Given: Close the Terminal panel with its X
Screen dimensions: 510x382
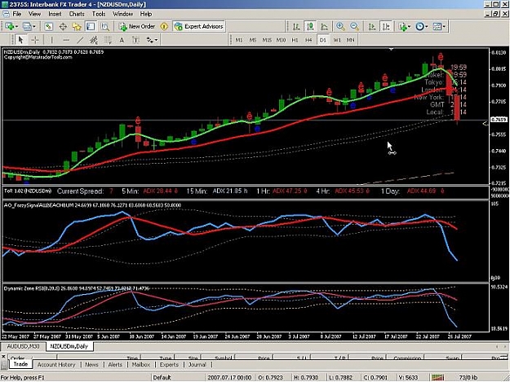Looking at the screenshot, I should click(x=3, y=357).
